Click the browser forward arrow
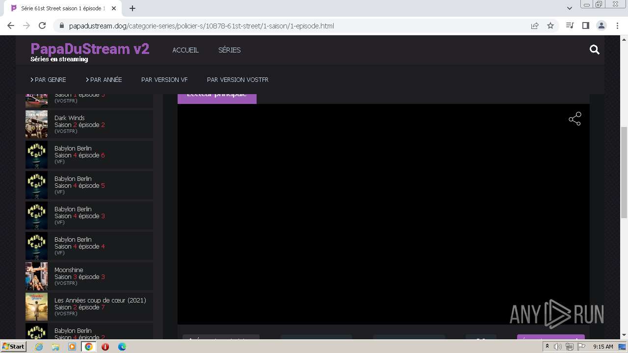 click(26, 25)
